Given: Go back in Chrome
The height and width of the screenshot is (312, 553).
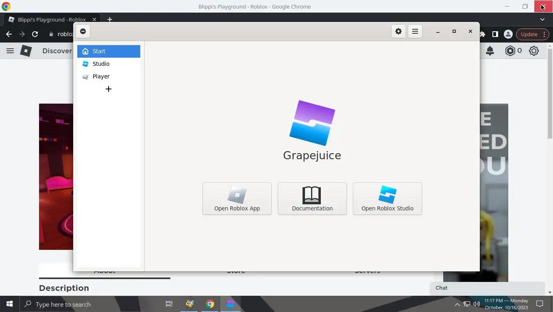Looking at the screenshot, I should coord(9,34).
